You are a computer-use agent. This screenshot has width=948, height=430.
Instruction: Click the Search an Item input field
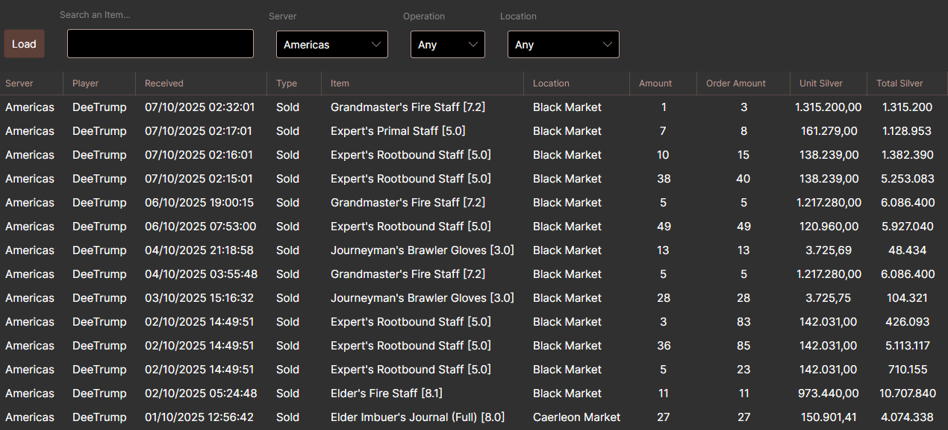tap(160, 44)
